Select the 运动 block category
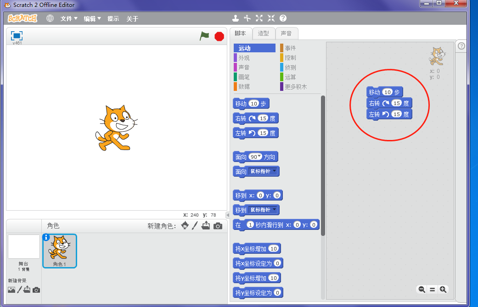The height and width of the screenshot is (307, 478). tap(254, 48)
